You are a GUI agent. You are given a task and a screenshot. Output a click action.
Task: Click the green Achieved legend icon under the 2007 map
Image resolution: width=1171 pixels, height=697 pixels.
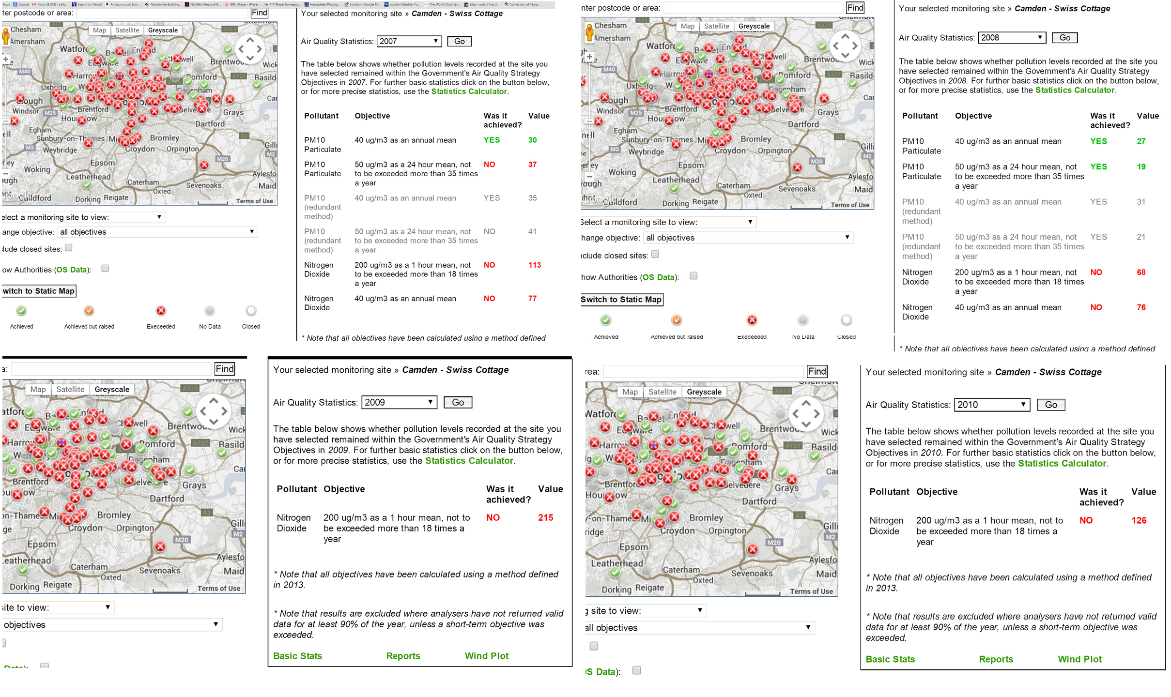(x=21, y=310)
